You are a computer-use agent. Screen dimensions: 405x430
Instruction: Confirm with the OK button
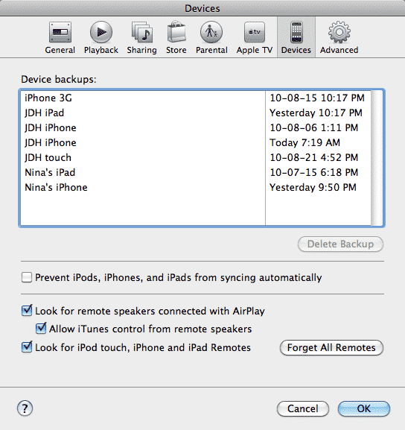point(364,408)
